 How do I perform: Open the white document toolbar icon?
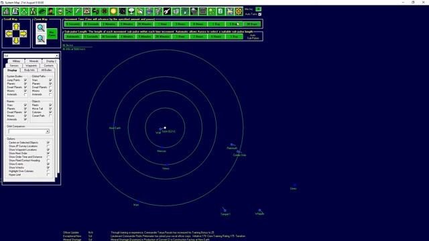pos(221,11)
